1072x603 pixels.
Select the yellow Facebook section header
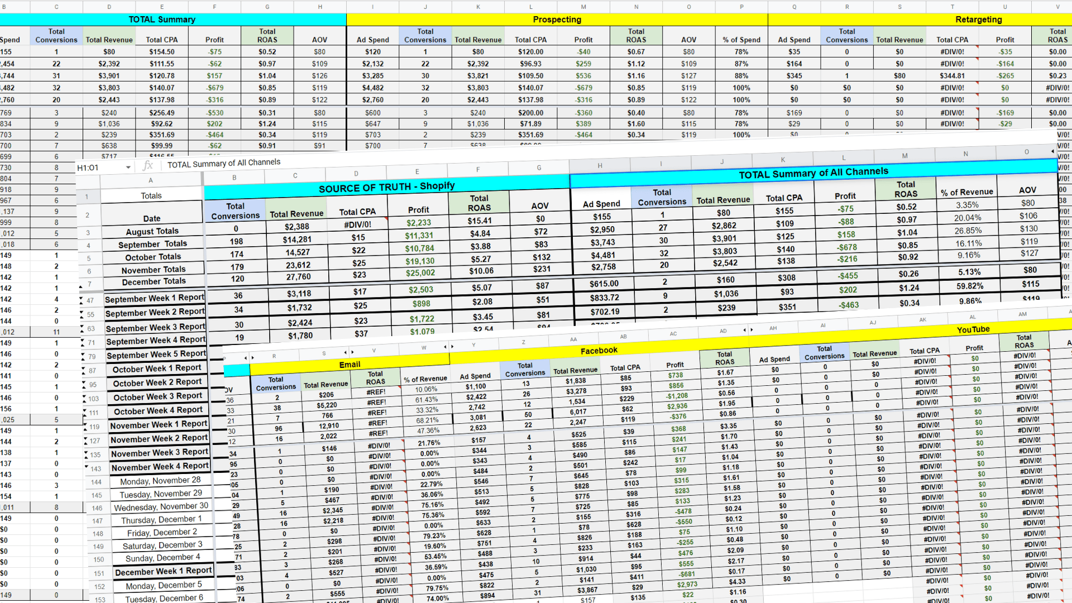(x=599, y=351)
